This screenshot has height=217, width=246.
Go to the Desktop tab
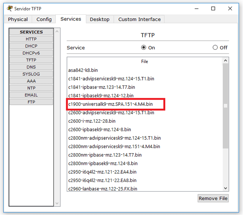(x=100, y=19)
